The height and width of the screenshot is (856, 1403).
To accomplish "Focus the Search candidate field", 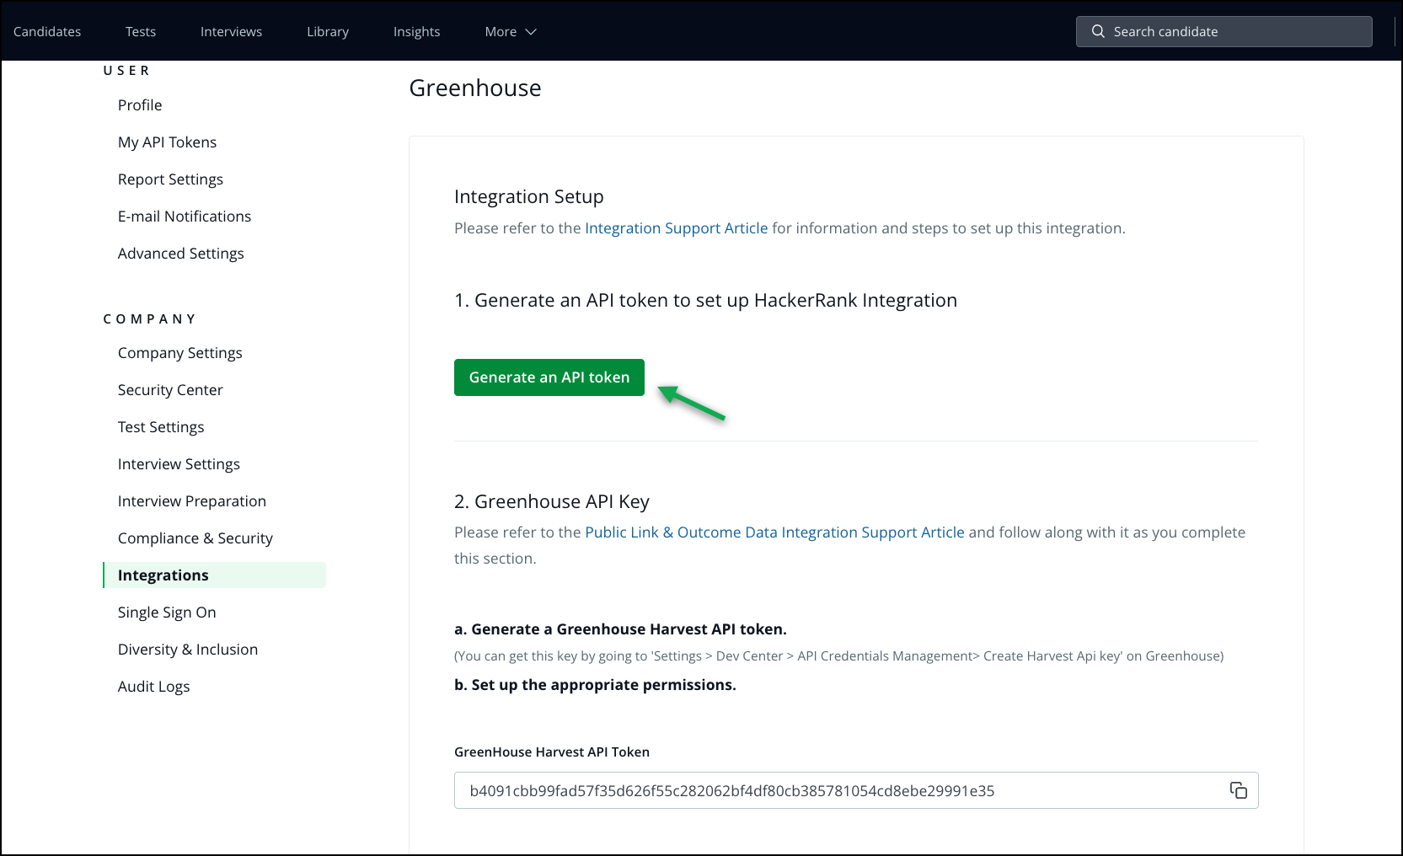I will tap(1224, 31).
